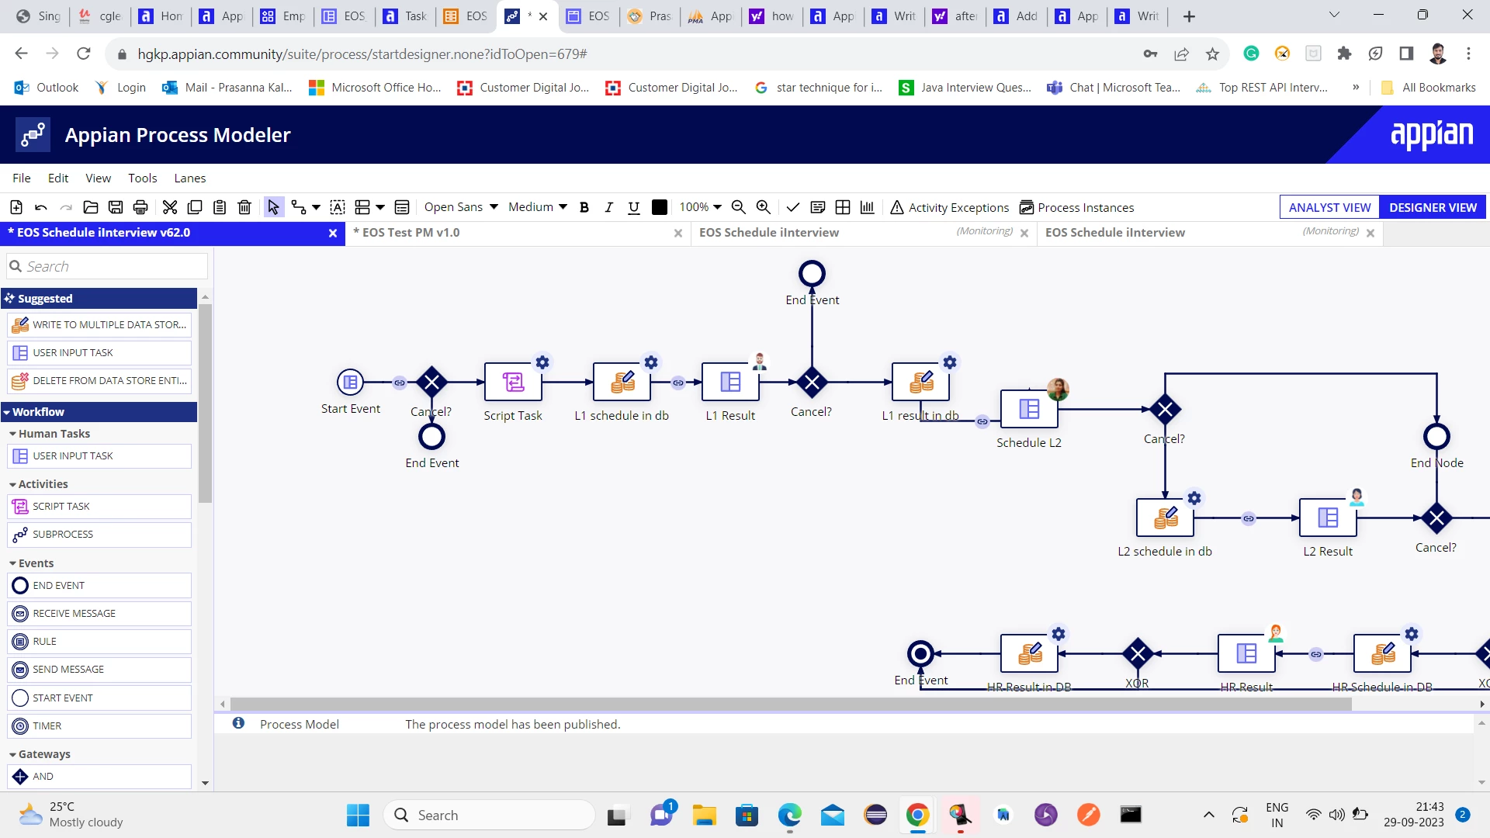Click the New process model icon
Viewport: 1490px width, 838px height.
click(16, 207)
